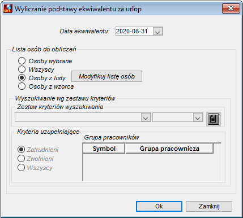243x218 pixels.
Task: Select 'Wszyscy' under Kryteria uzupełniające
Action: [21, 168]
